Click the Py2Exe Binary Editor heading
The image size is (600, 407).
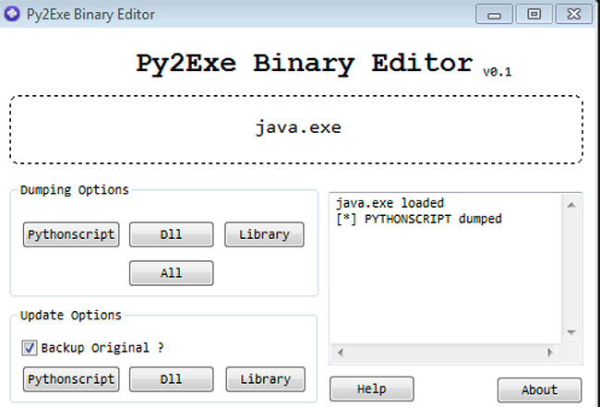tap(305, 64)
